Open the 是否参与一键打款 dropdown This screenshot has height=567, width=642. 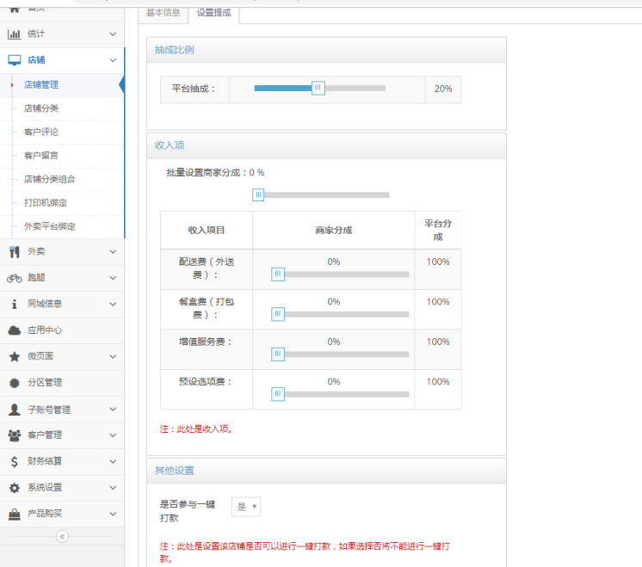[246, 507]
